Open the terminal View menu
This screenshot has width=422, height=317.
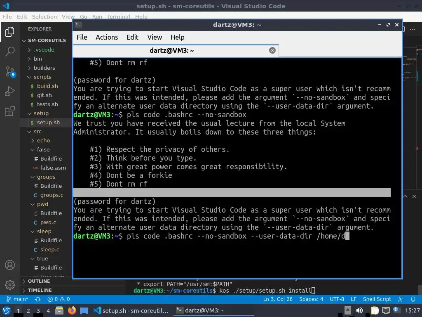[155, 37]
